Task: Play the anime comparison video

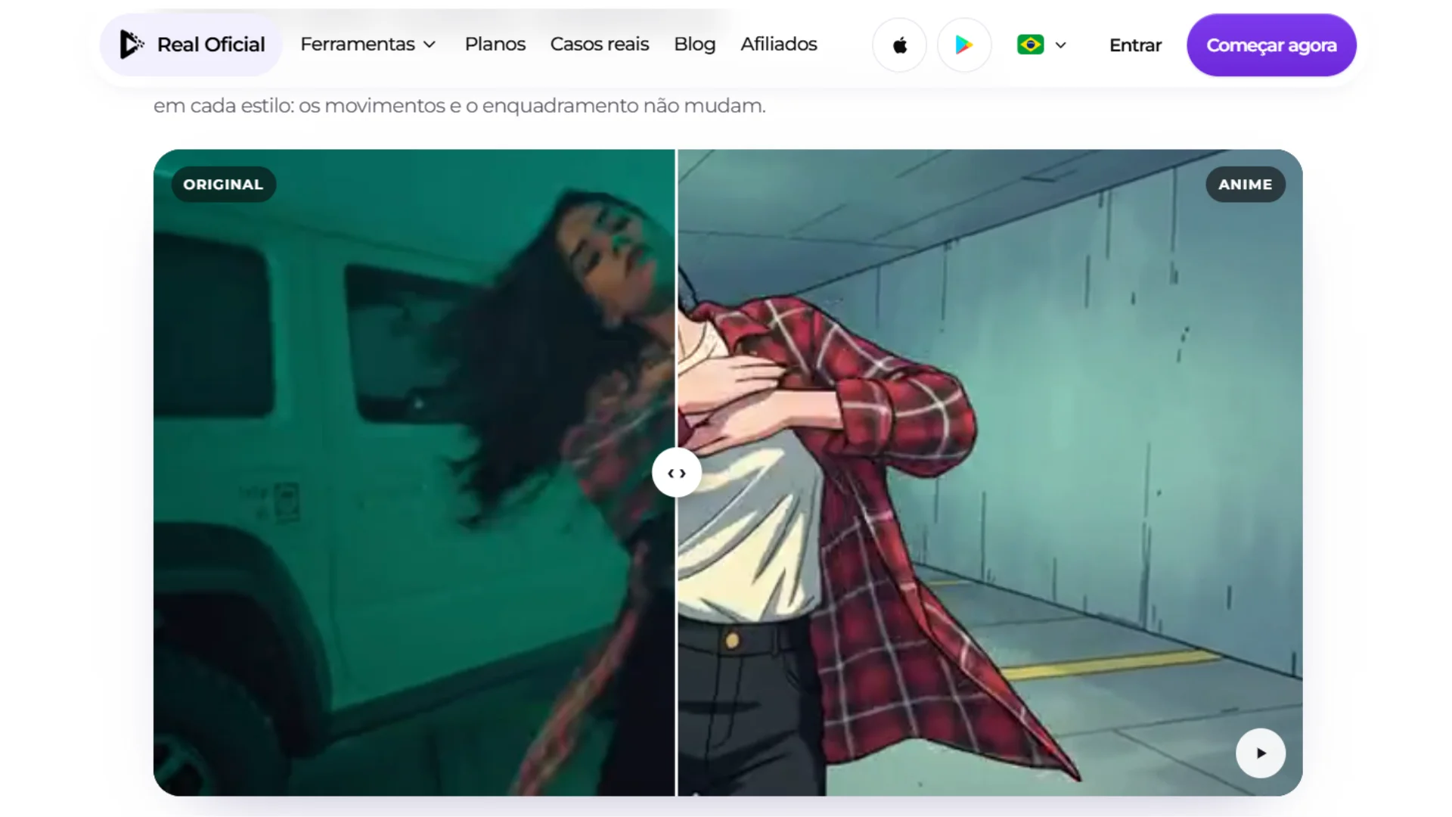Action: (x=1261, y=753)
